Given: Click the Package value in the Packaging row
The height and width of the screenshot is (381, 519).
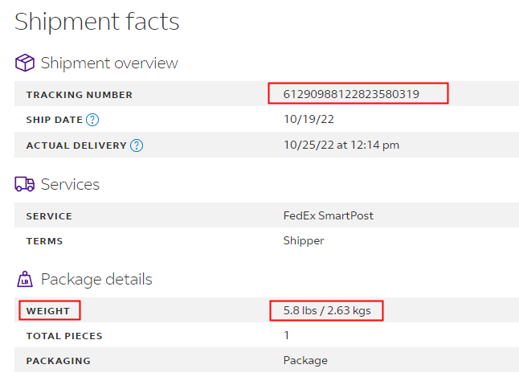Looking at the screenshot, I should (305, 360).
